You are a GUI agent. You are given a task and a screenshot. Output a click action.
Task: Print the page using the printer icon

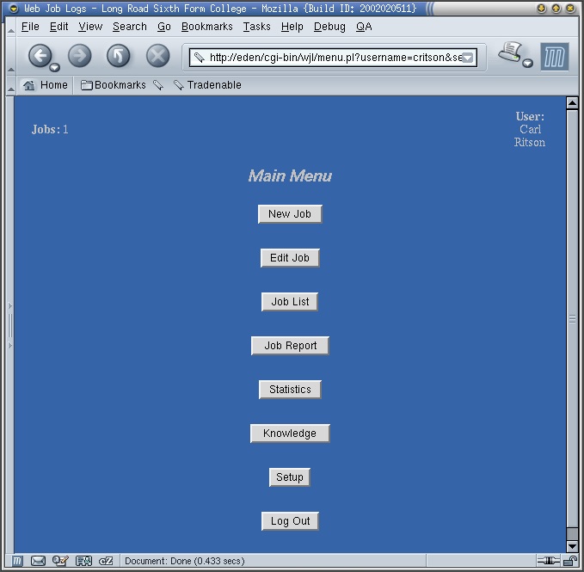point(510,52)
